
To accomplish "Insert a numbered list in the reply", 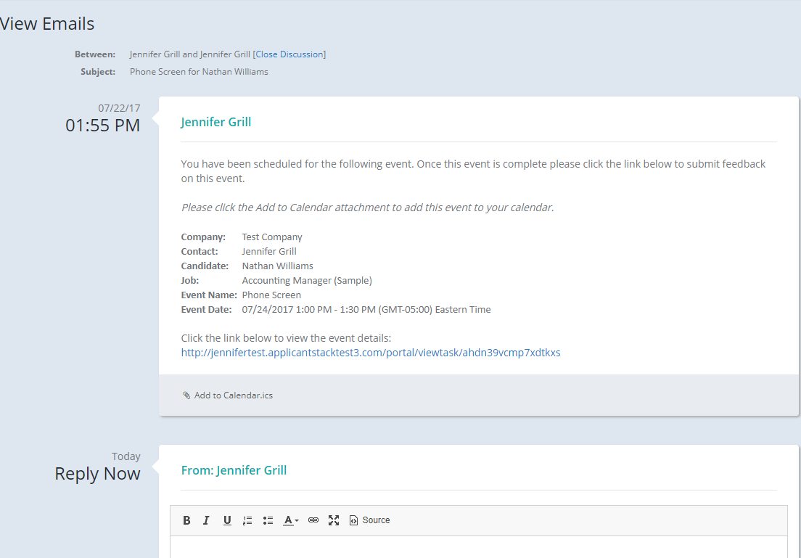I will click(x=247, y=520).
